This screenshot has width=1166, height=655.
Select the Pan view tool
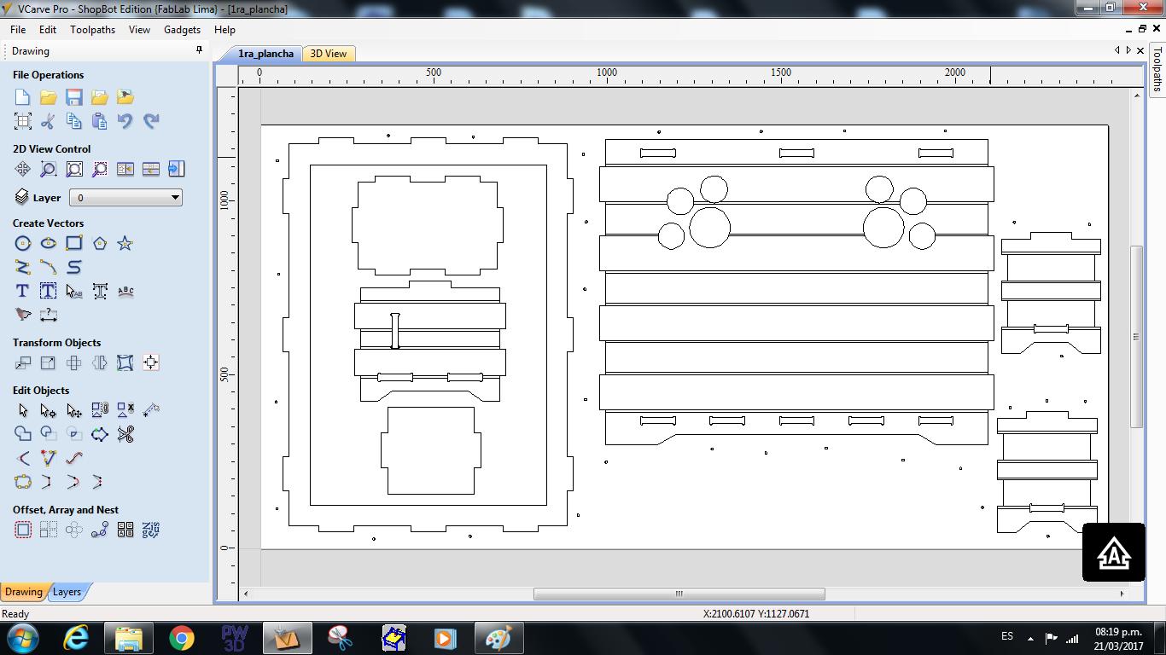coord(23,169)
